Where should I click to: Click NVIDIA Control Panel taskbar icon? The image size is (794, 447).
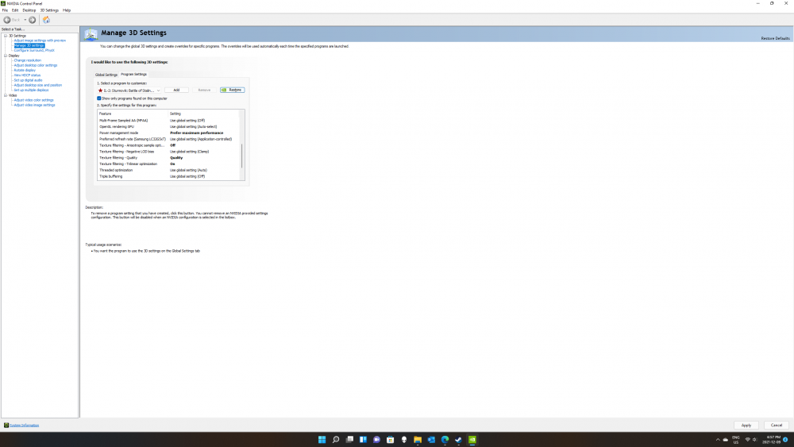[472, 439]
